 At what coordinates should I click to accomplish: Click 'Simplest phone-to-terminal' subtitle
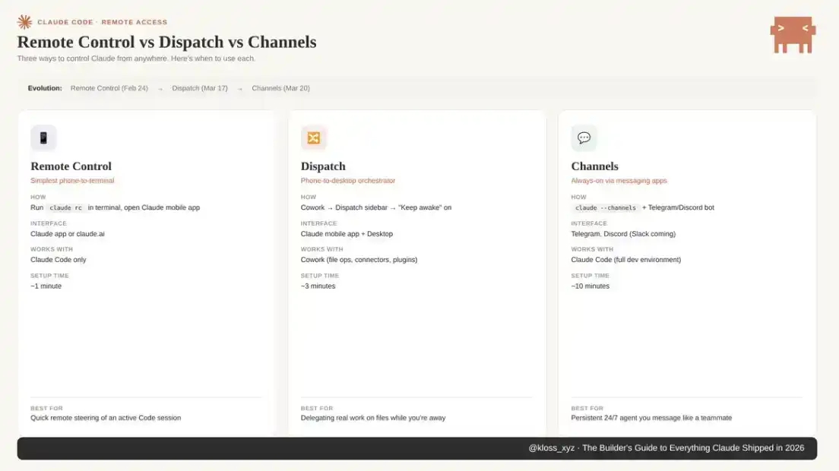click(72, 181)
